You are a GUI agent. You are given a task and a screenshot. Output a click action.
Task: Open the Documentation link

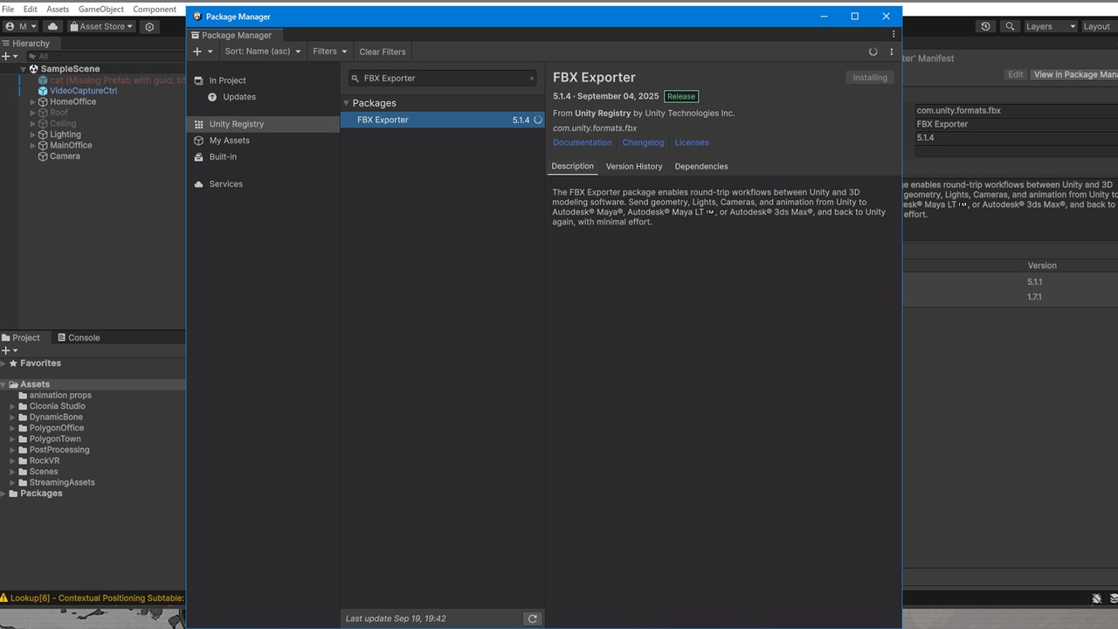[x=583, y=142]
